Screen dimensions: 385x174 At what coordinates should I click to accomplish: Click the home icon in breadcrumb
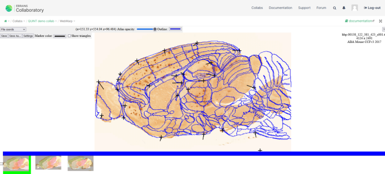click(x=5, y=21)
